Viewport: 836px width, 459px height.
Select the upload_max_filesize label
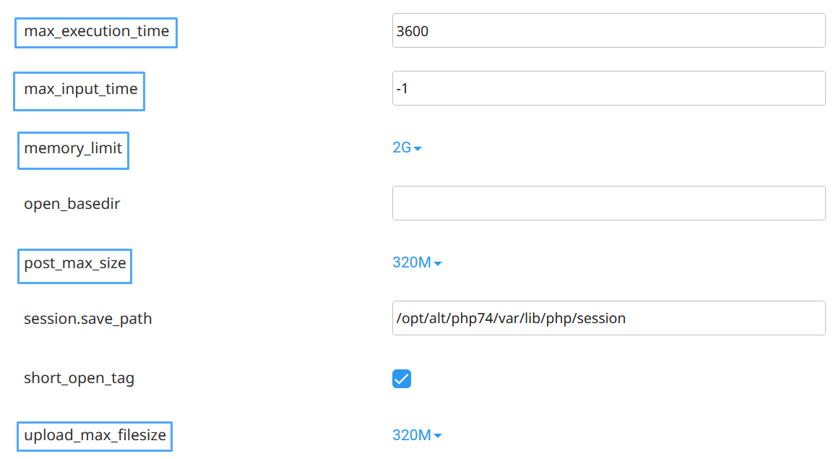tap(95, 435)
